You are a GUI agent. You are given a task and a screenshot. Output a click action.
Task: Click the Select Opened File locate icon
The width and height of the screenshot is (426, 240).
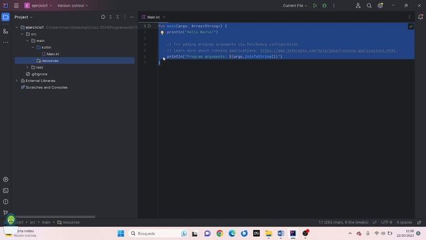click(103, 17)
